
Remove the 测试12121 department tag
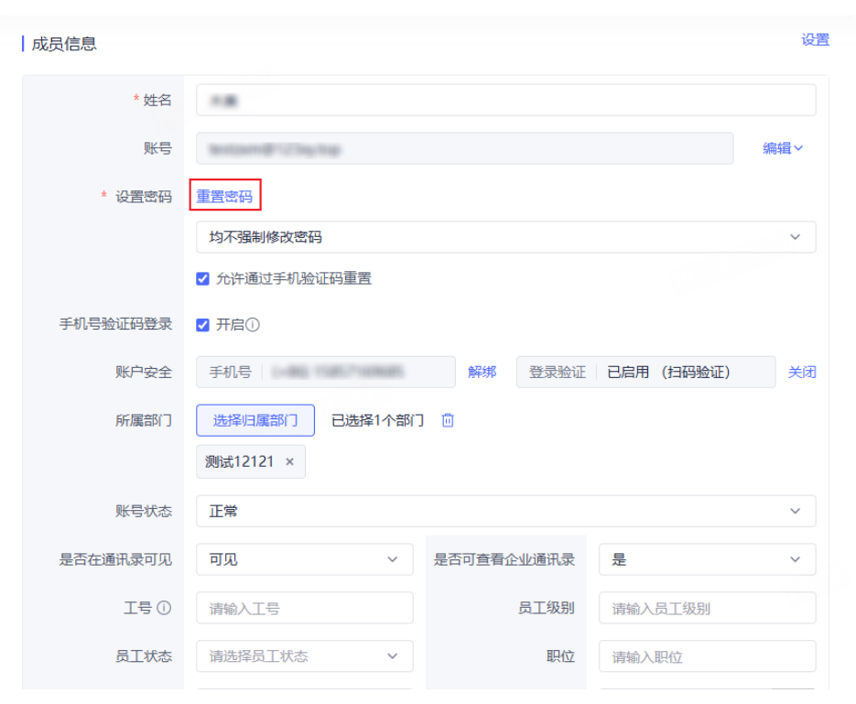(290, 461)
